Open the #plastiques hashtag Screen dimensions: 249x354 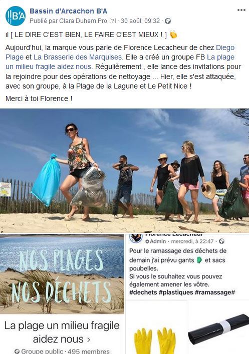click(x=176, y=292)
